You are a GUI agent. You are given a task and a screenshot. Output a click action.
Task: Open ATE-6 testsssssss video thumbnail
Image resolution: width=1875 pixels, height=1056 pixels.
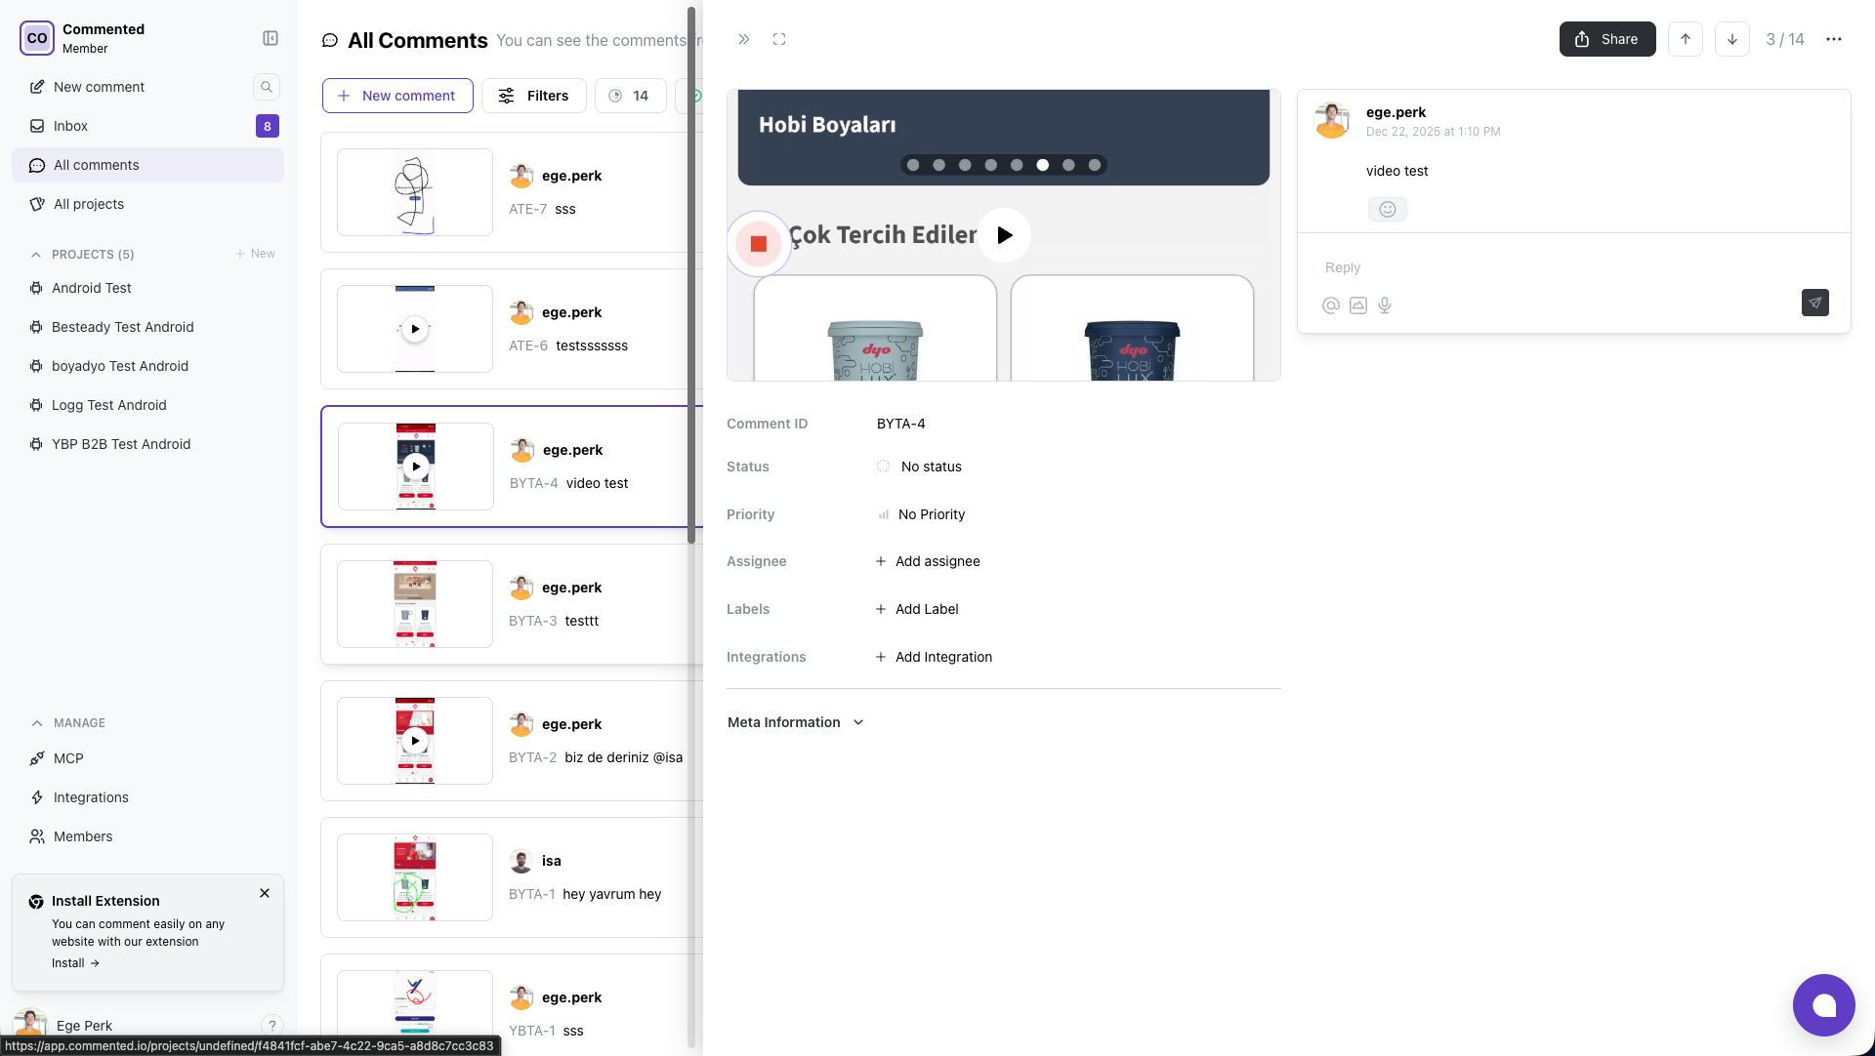point(415,329)
